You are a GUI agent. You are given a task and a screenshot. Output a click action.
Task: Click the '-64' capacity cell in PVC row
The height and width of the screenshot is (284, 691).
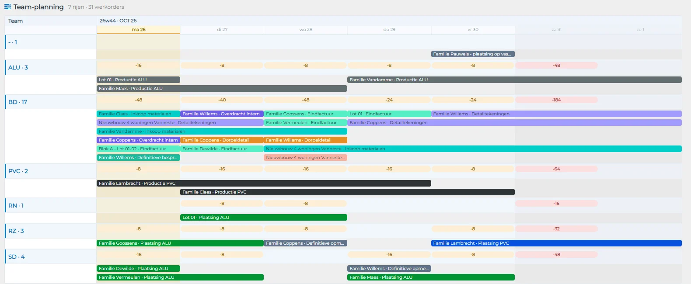point(556,169)
